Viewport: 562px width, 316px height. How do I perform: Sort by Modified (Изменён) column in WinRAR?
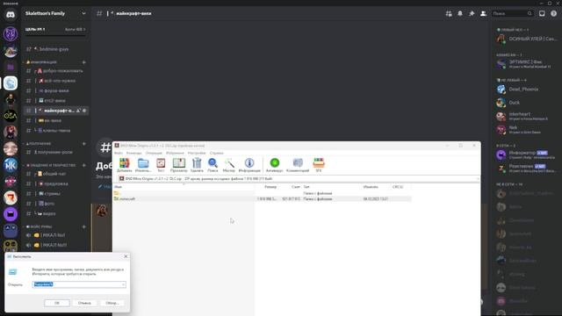point(376,187)
